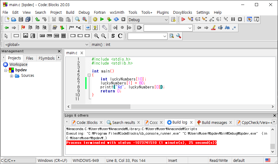Open the Cccc log tab

[153, 122]
